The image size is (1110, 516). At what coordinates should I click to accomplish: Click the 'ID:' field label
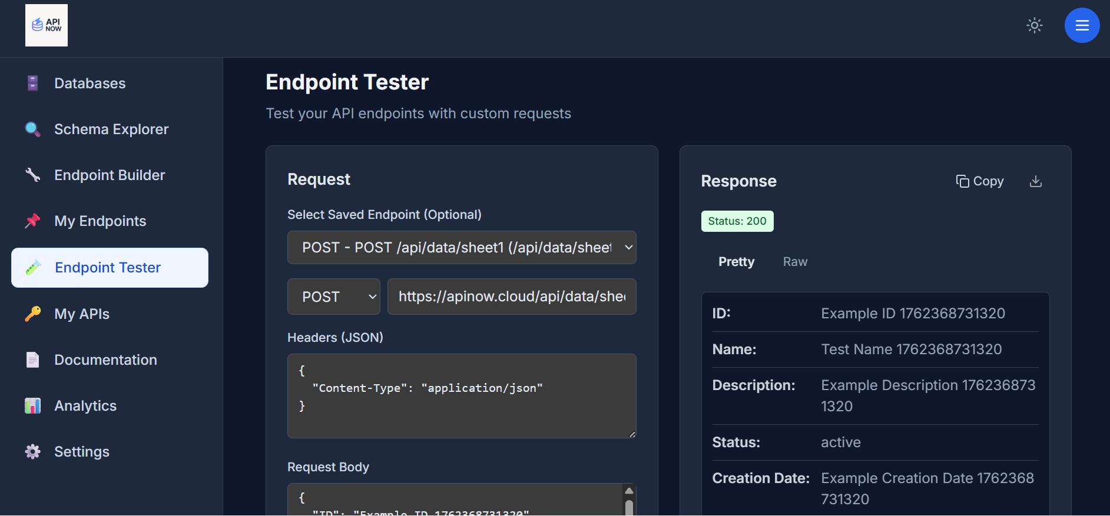coord(721,314)
